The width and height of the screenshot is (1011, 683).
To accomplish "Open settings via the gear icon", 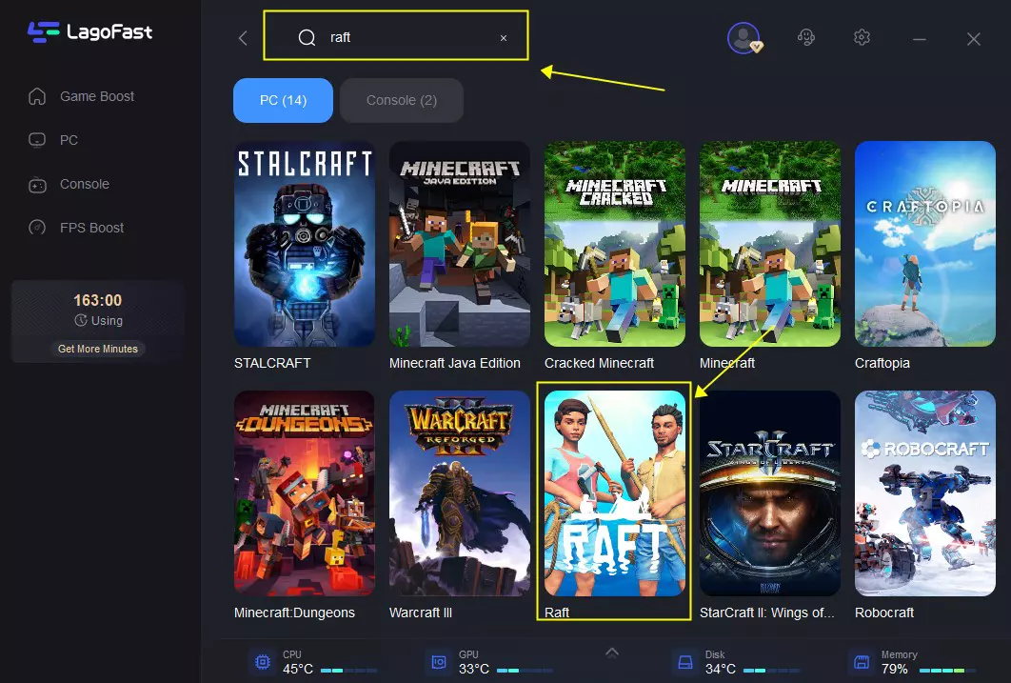I will pos(862,37).
